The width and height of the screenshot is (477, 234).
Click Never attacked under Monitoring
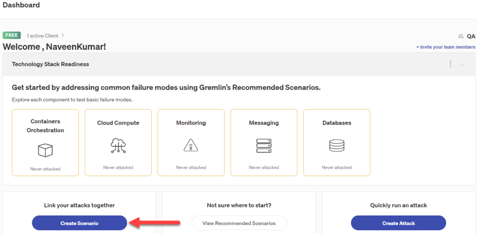[x=191, y=167]
